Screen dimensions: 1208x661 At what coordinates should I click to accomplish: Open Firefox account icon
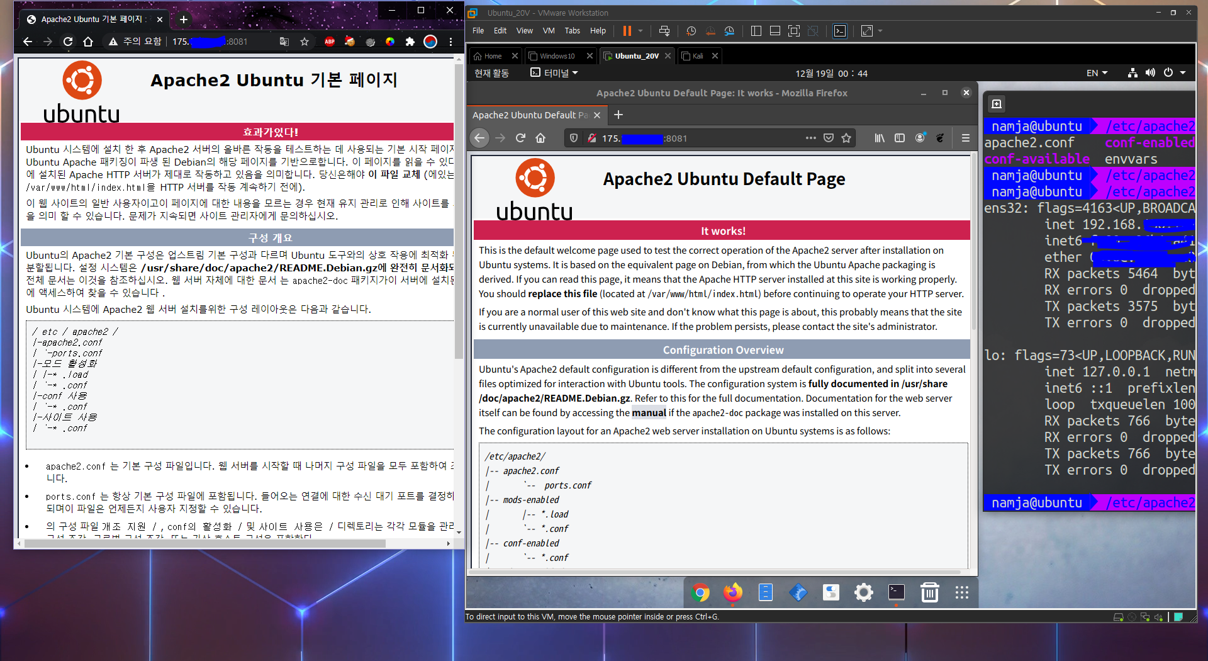coord(920,138)
